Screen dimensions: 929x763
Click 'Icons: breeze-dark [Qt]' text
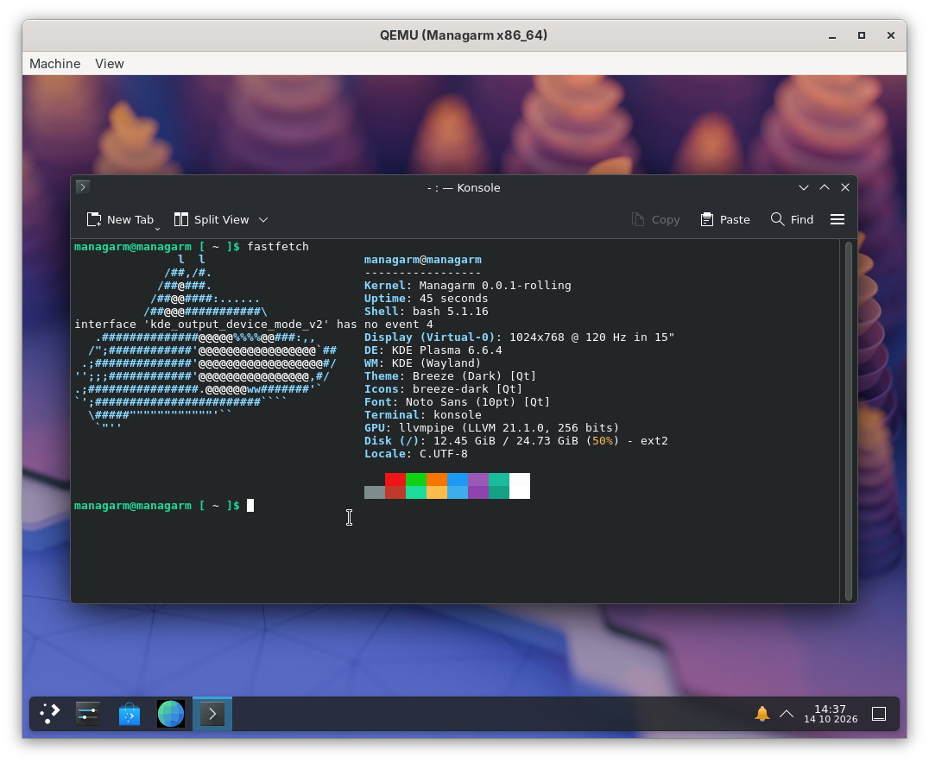pos(443,389)
